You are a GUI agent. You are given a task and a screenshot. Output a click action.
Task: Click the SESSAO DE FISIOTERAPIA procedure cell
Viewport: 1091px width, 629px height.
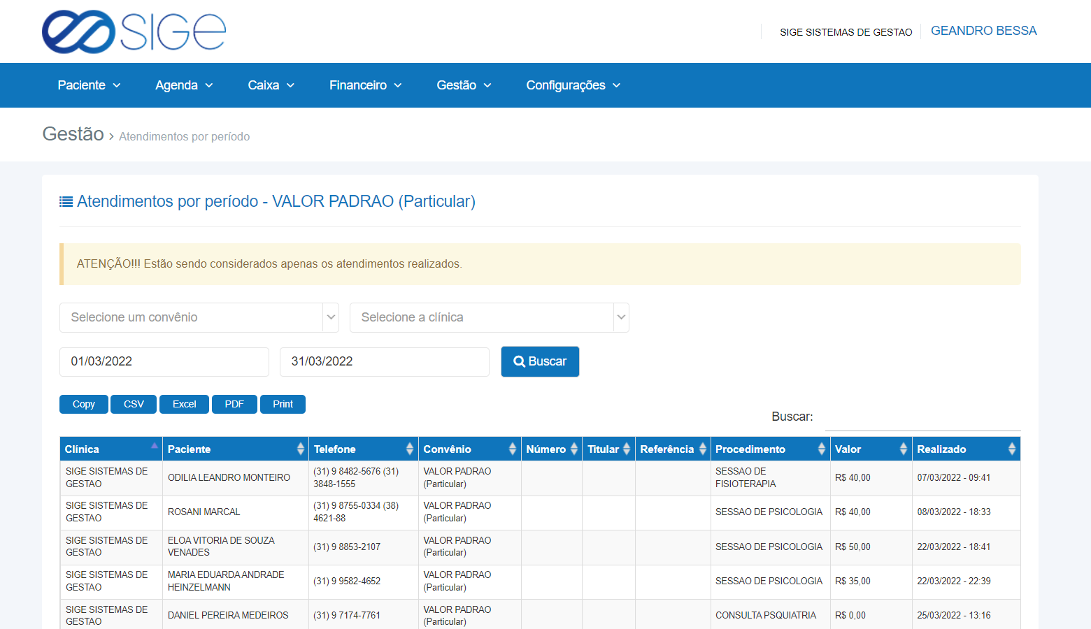pyautogui.click(x=770, y=478)
